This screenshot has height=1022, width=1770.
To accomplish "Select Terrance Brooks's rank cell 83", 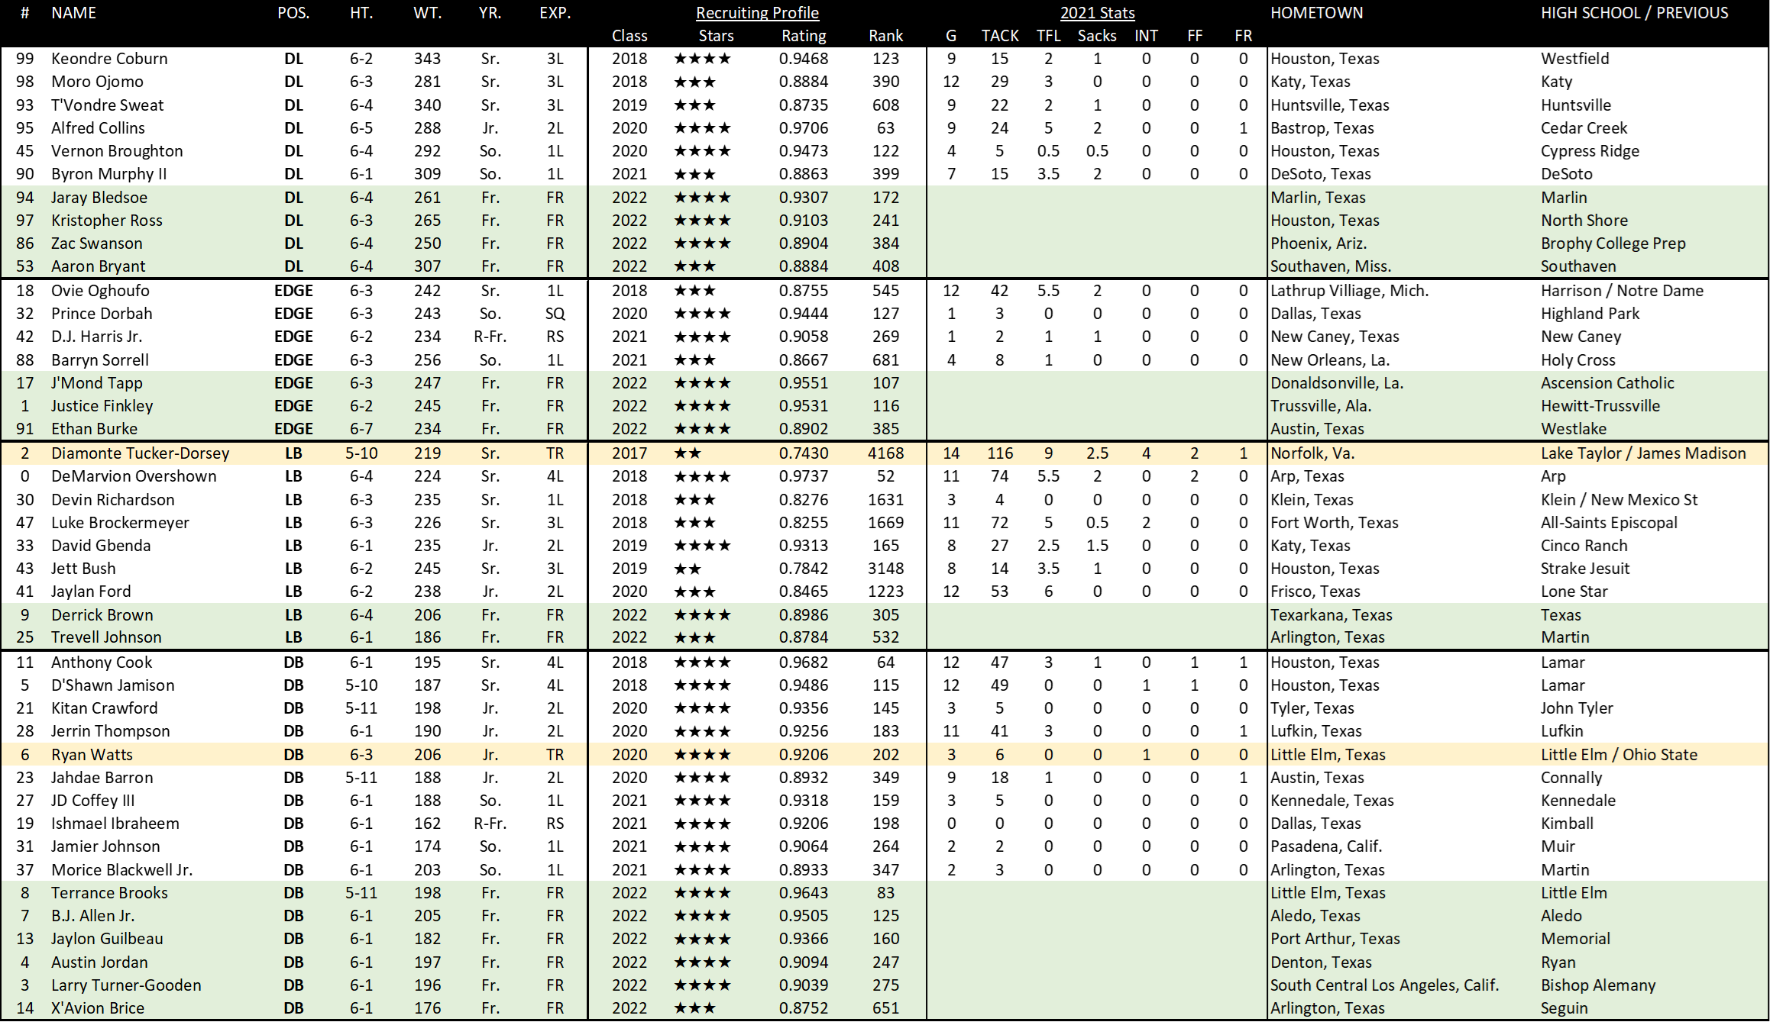I will (885, 893).
